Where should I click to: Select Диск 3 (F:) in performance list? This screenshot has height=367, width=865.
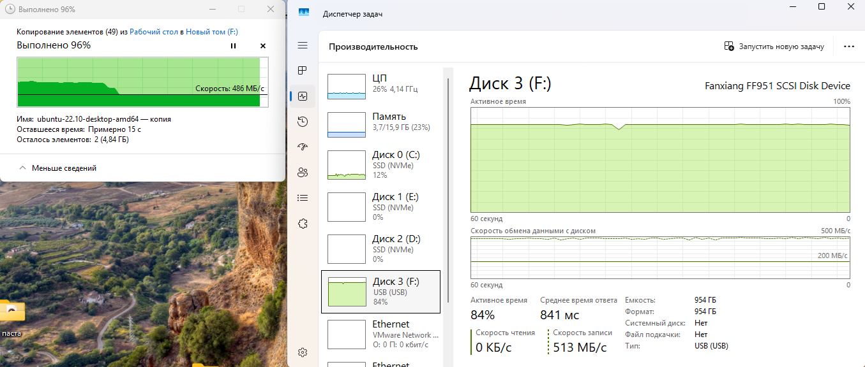coord(380,292)
